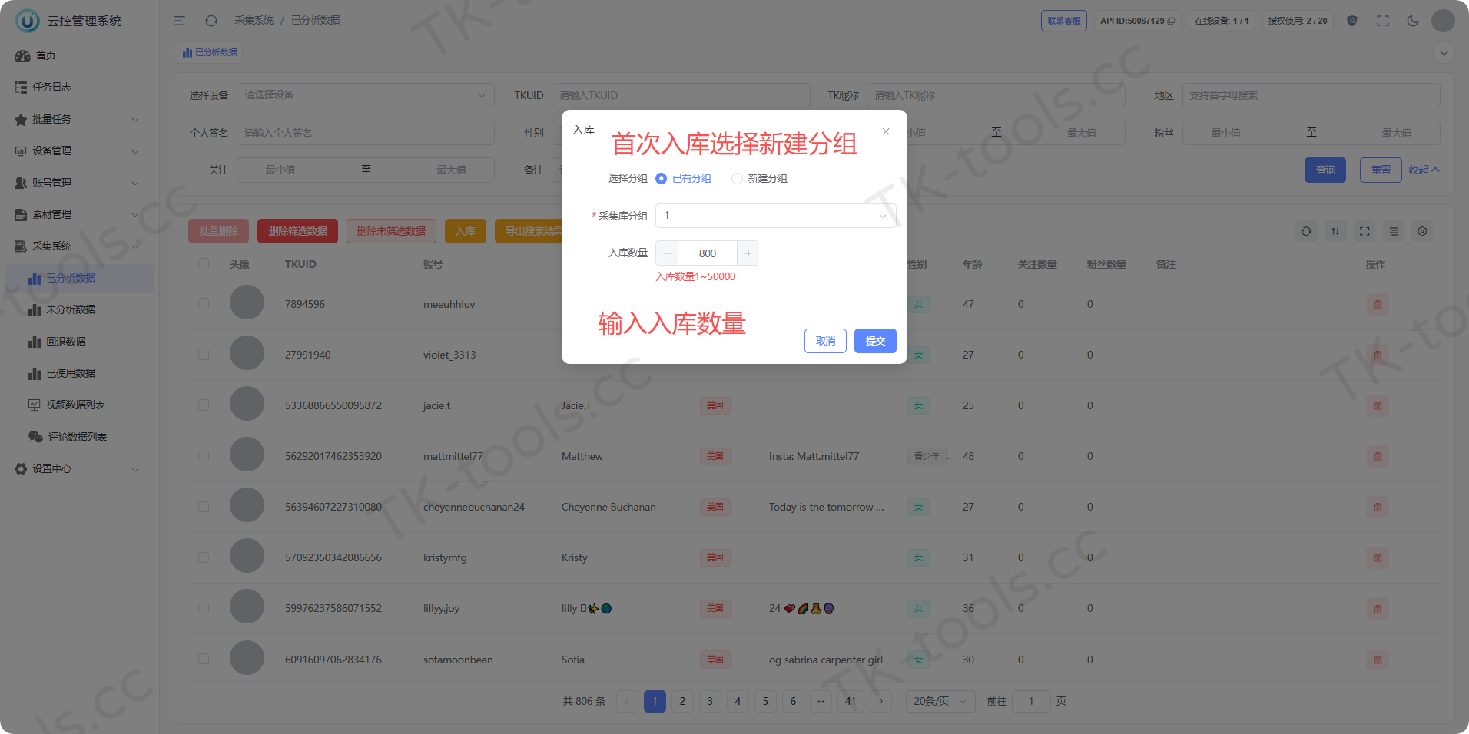The height and width of the screenshot is (734, 1469).
Task: Decrease 入库数量 with the minus button
Action: [667, 253]
